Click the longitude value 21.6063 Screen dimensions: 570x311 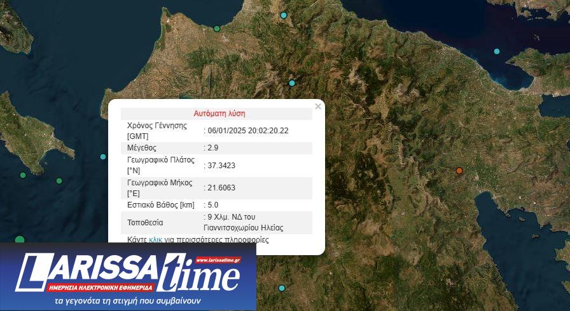click(x=221, y=188)
